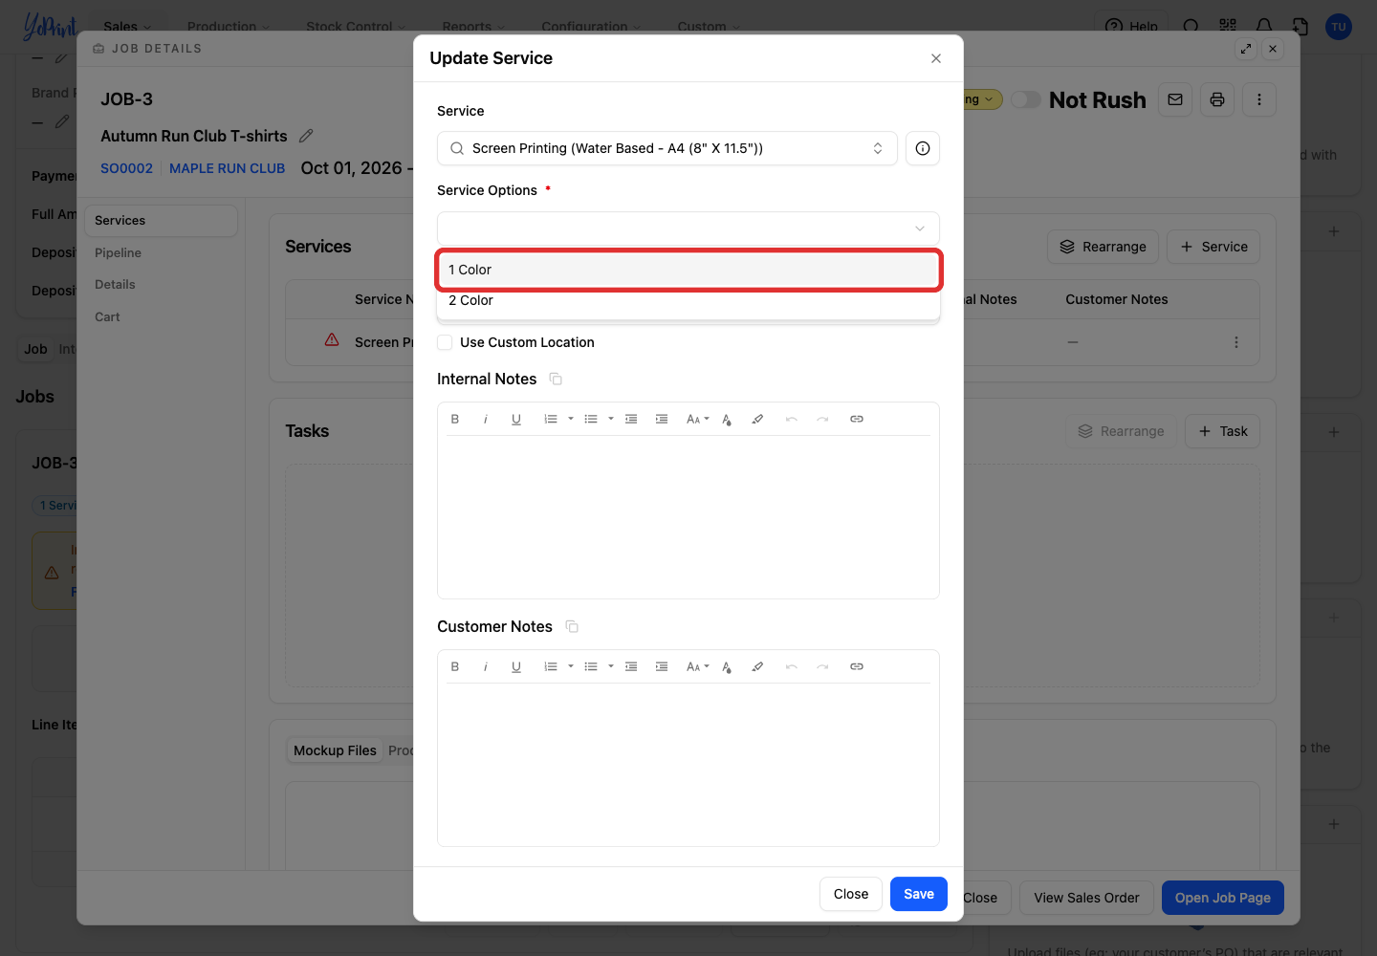The width and height of the screenshot is (1377, 956).
Task: Copy Internal Notes using copy icon
Action: [556, 380]
